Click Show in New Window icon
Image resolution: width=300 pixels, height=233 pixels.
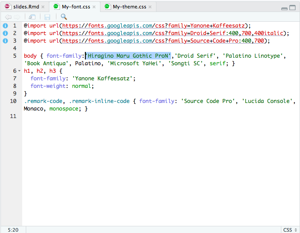pyautogui.click(x=32, y=17)
